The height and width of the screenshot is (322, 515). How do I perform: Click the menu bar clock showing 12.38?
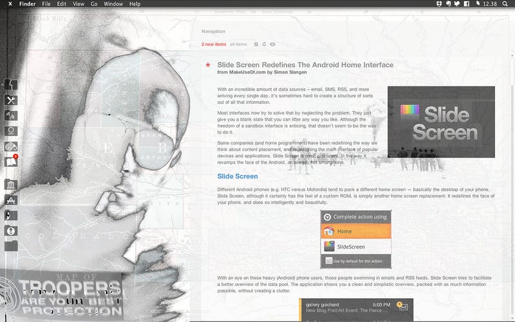pos(490,4)
